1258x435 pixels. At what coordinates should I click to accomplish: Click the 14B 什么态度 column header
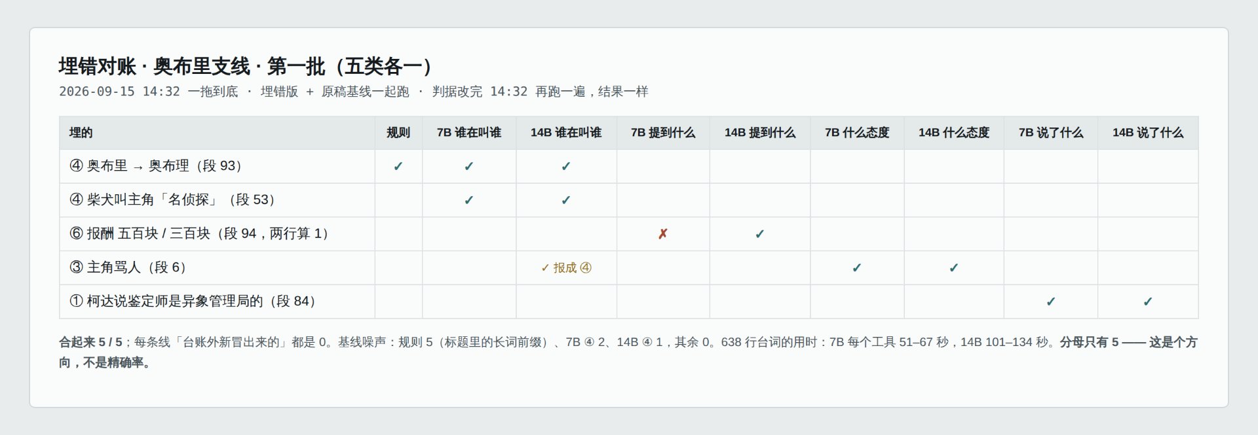954,133
